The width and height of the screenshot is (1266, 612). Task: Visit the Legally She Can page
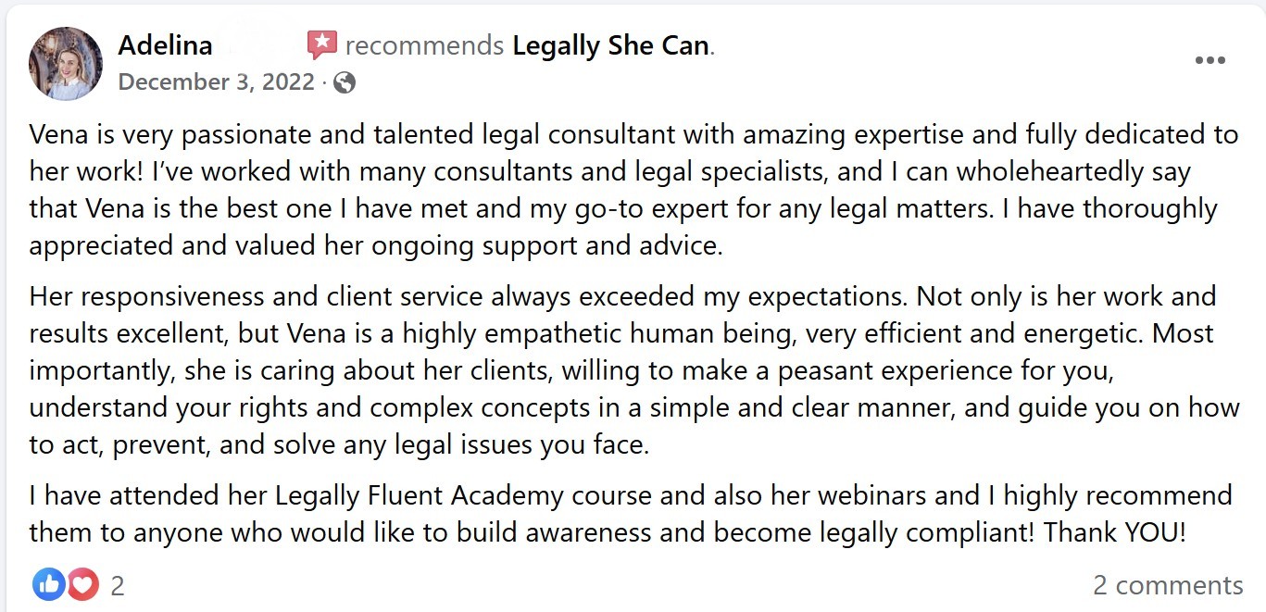click(x=611, y=45)
